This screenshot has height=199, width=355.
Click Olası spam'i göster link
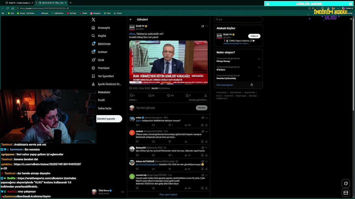click(168, 195)
